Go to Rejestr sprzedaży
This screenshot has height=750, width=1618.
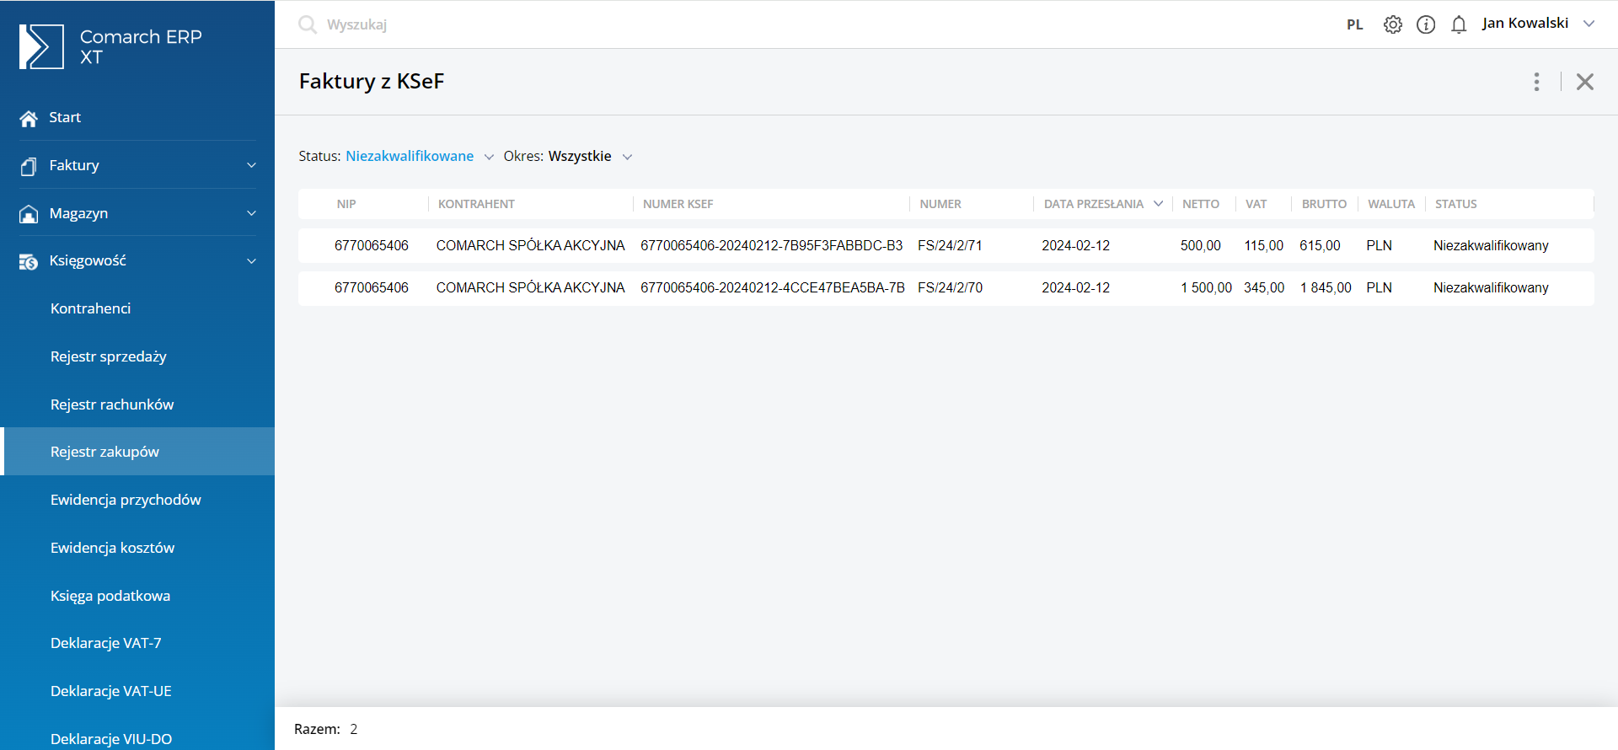(x=109, y=356)
